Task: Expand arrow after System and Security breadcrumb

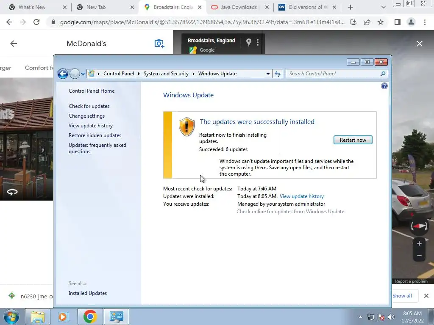Action: click(193, 74)
